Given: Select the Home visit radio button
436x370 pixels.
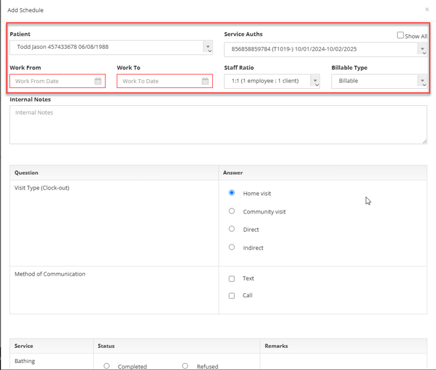Looking at the screenshot, I should (x=232, y=193).
